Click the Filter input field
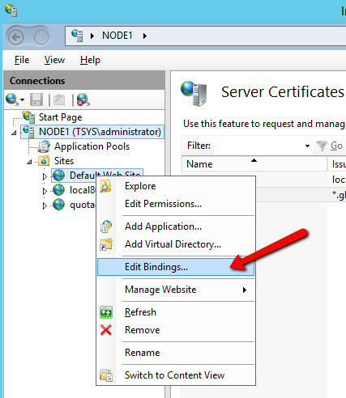 click(259, 146)
